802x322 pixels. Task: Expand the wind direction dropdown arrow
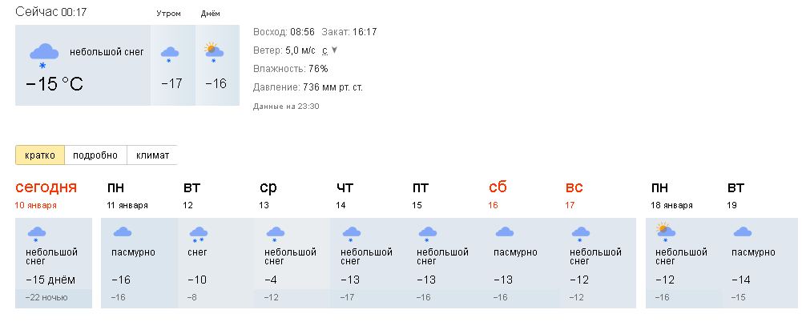[x=335, y=50]
